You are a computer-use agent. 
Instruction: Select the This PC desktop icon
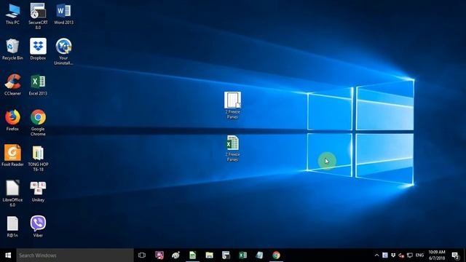[x=12, y=14]
